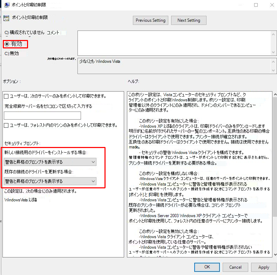Viewport: 277px width, 275px height.
Task: Click このポリシー設定を構成しない場合 in help text
Action: pyautogui.click(x=169, y=174)
